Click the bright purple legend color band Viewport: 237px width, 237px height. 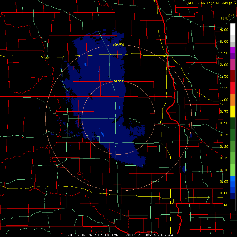(233, 50)
